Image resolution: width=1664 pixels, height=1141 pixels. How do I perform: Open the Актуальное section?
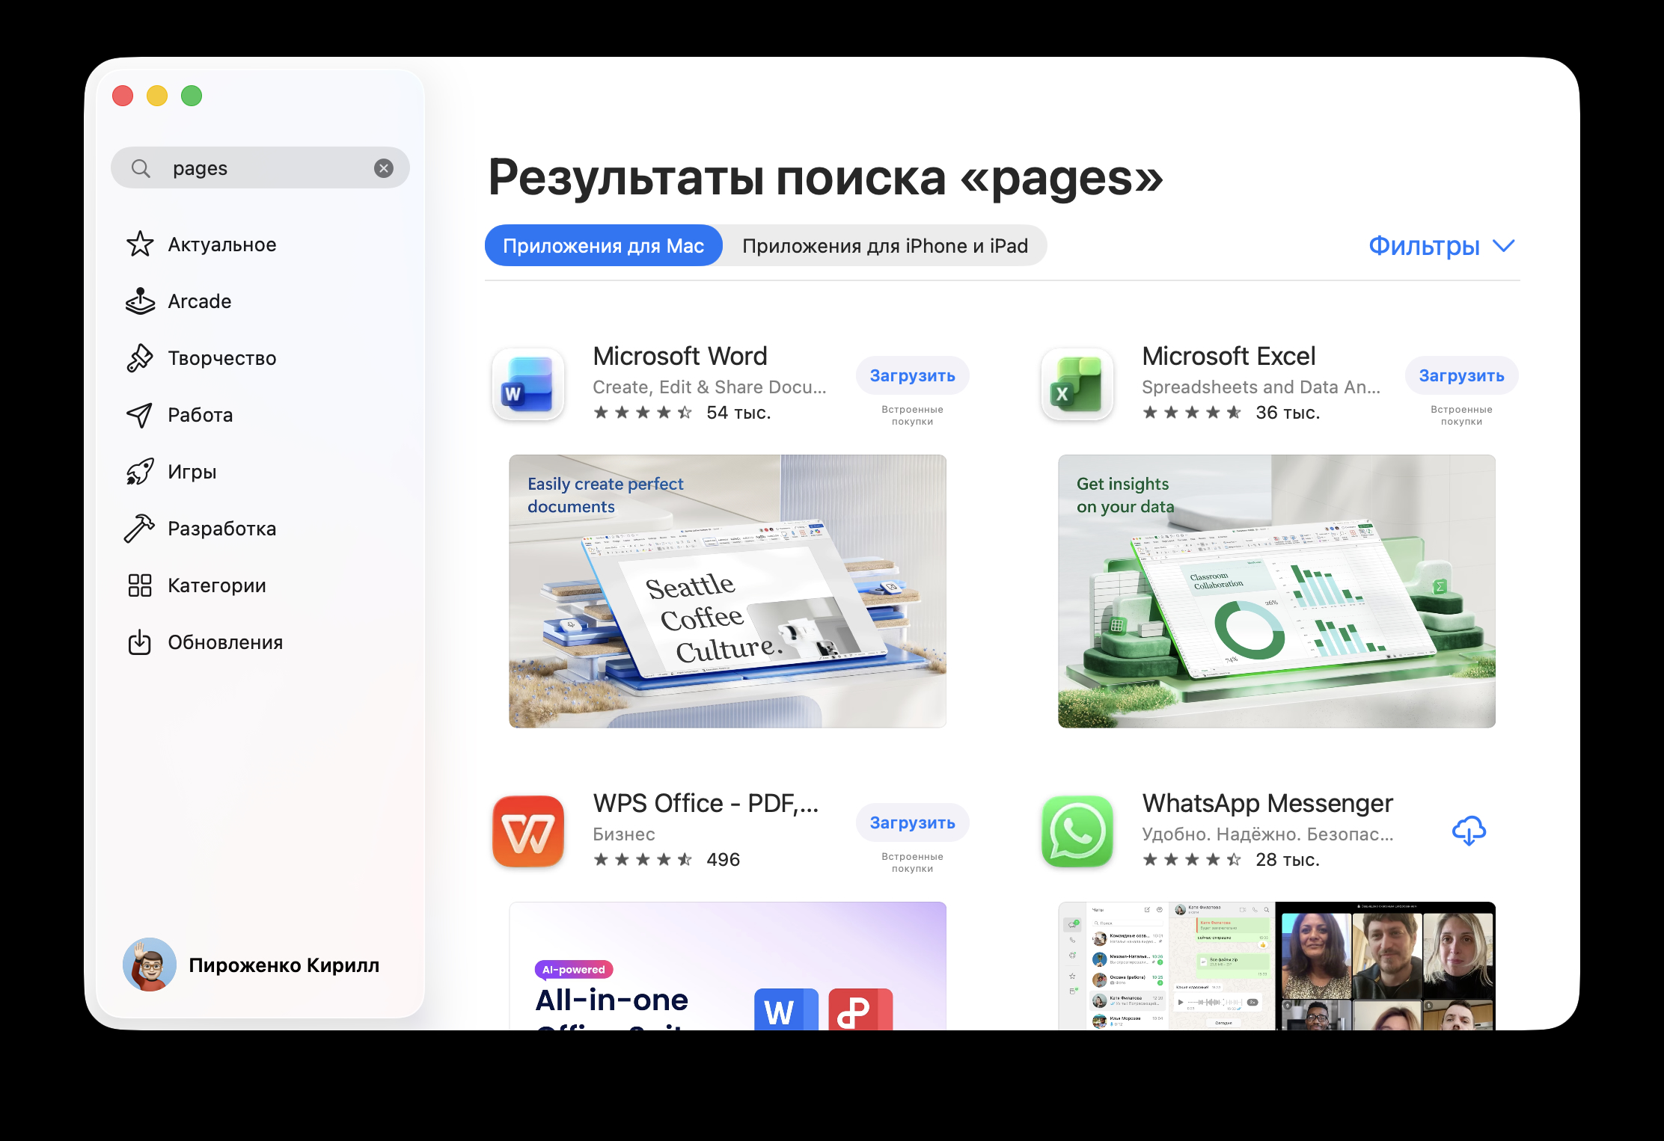pyautogui.click(x=221, y=244)
